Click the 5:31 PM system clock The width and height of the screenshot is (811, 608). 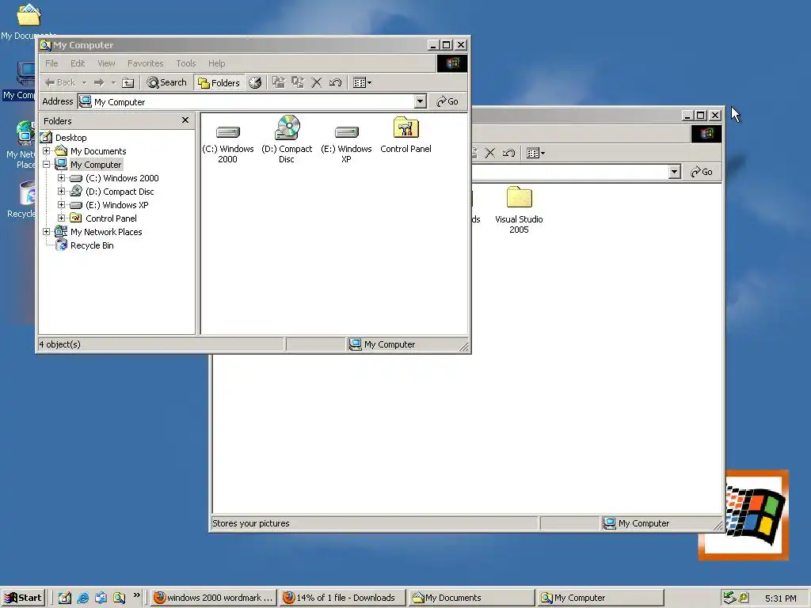click(x=780, y=598)
